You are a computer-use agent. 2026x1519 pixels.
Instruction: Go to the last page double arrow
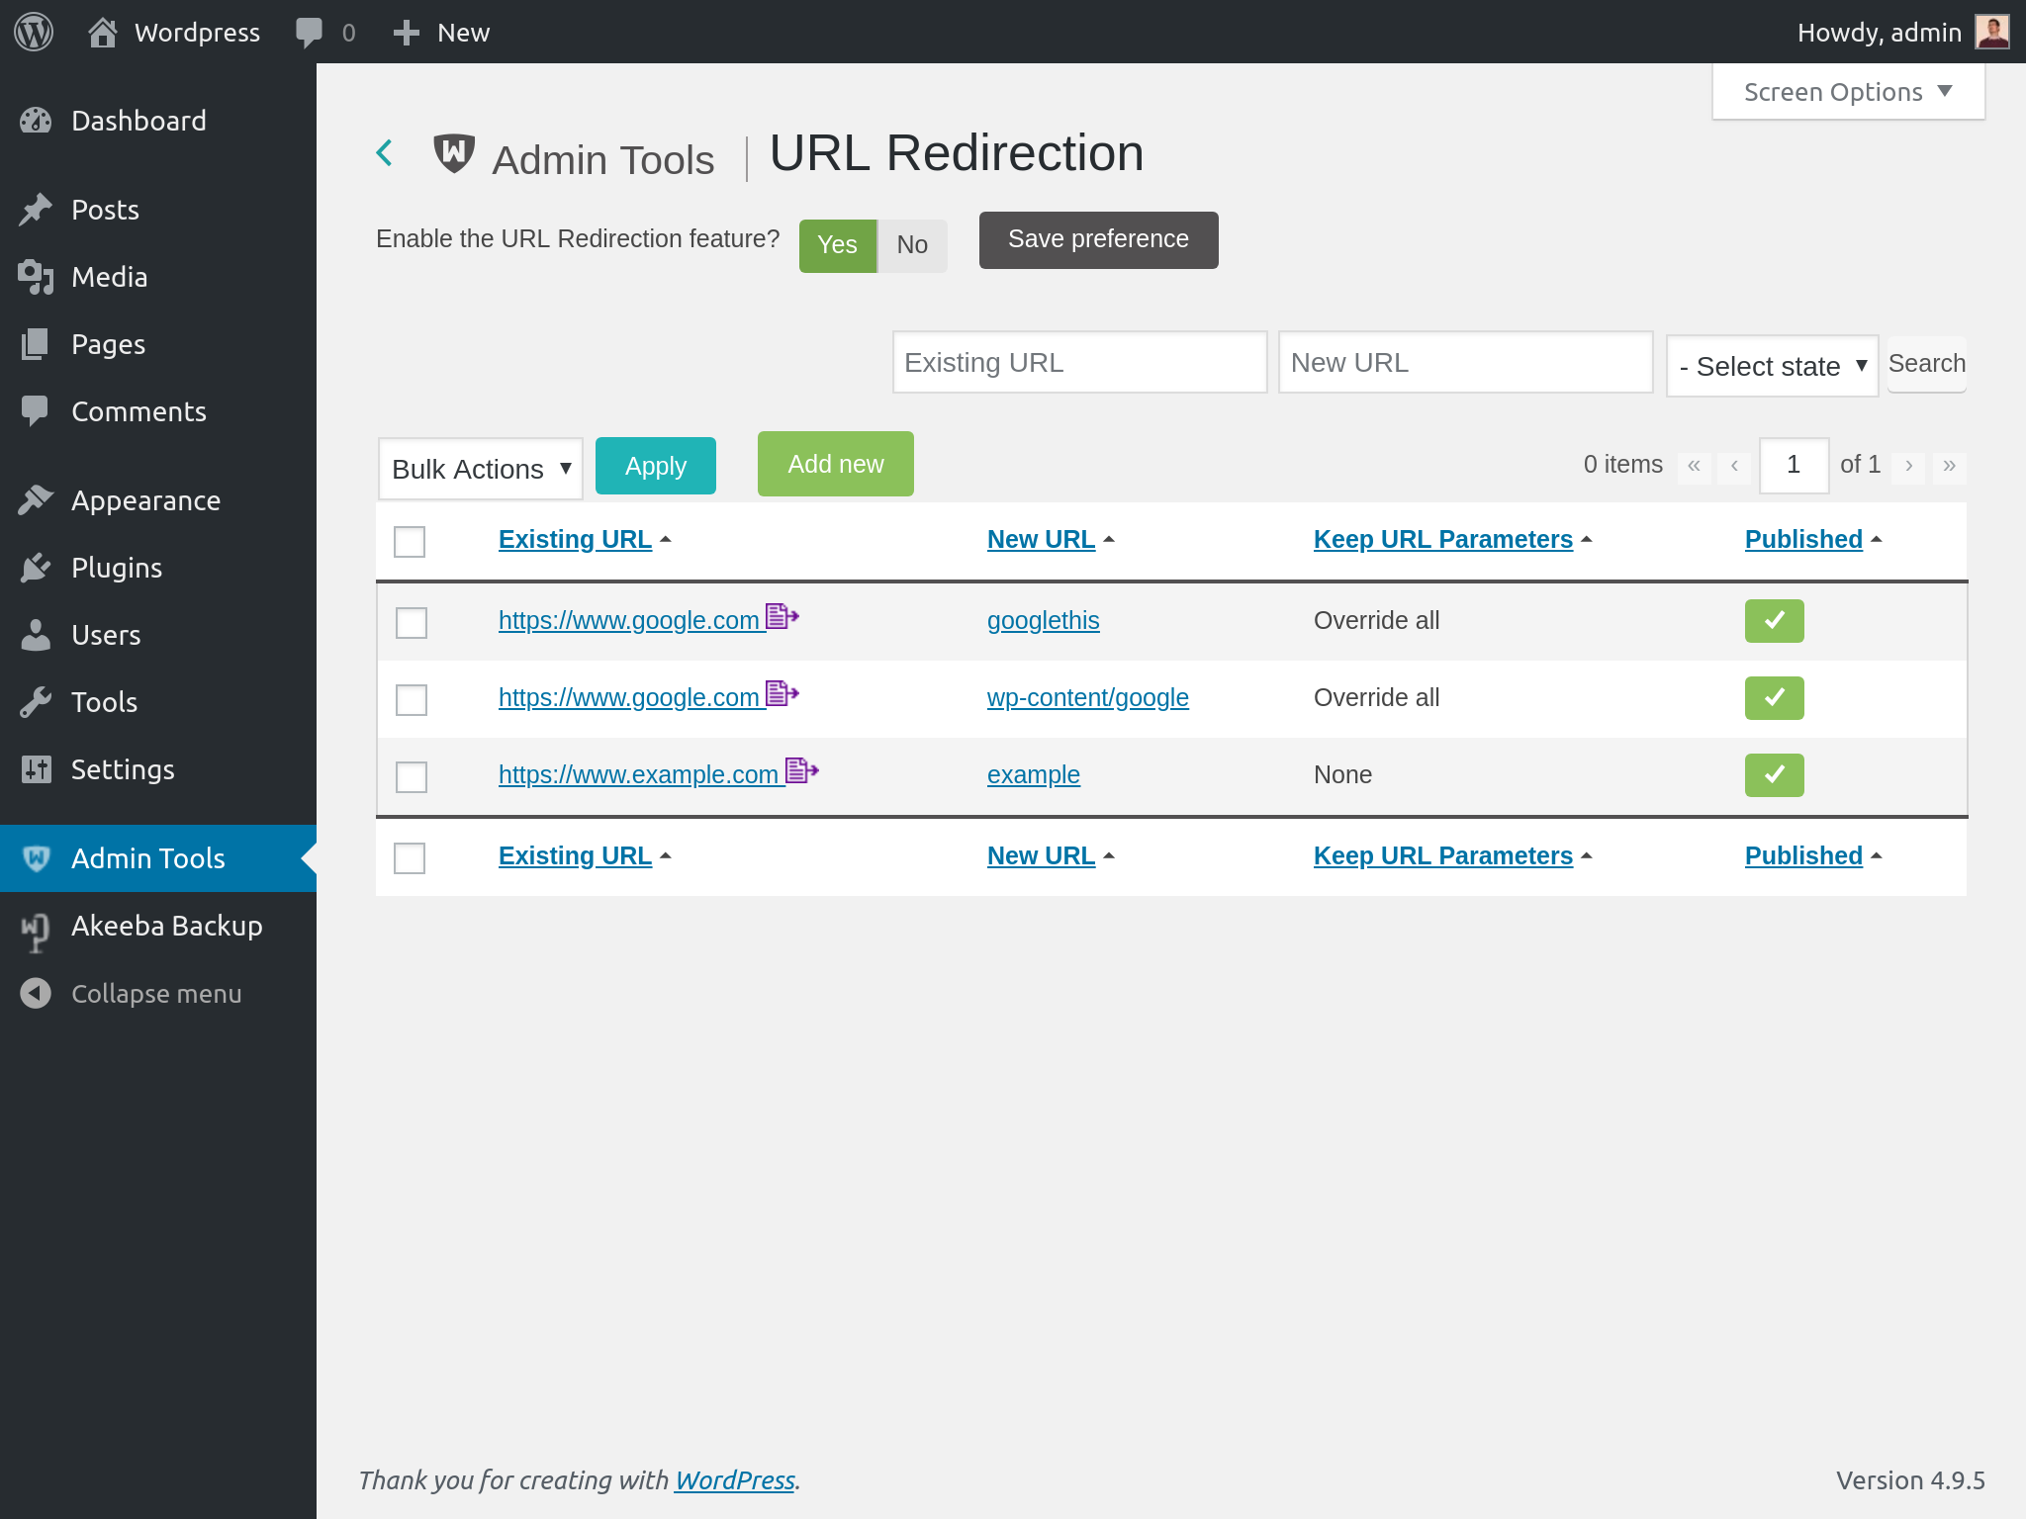tap(1949, 466)
